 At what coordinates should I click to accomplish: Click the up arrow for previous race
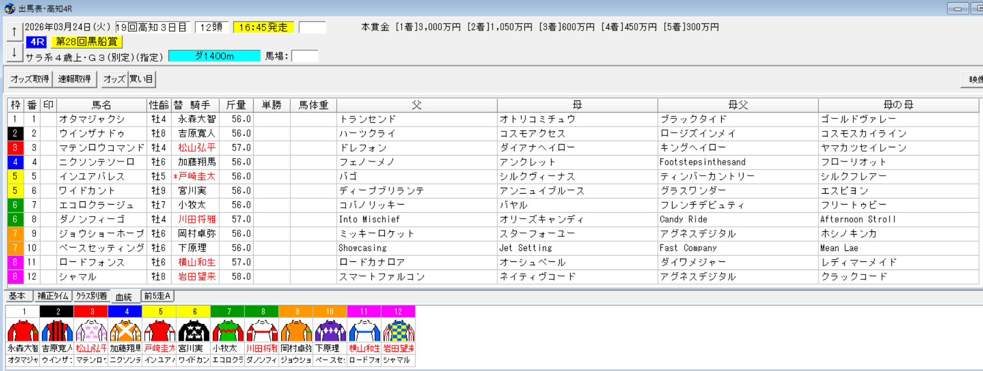click(14, 32)
